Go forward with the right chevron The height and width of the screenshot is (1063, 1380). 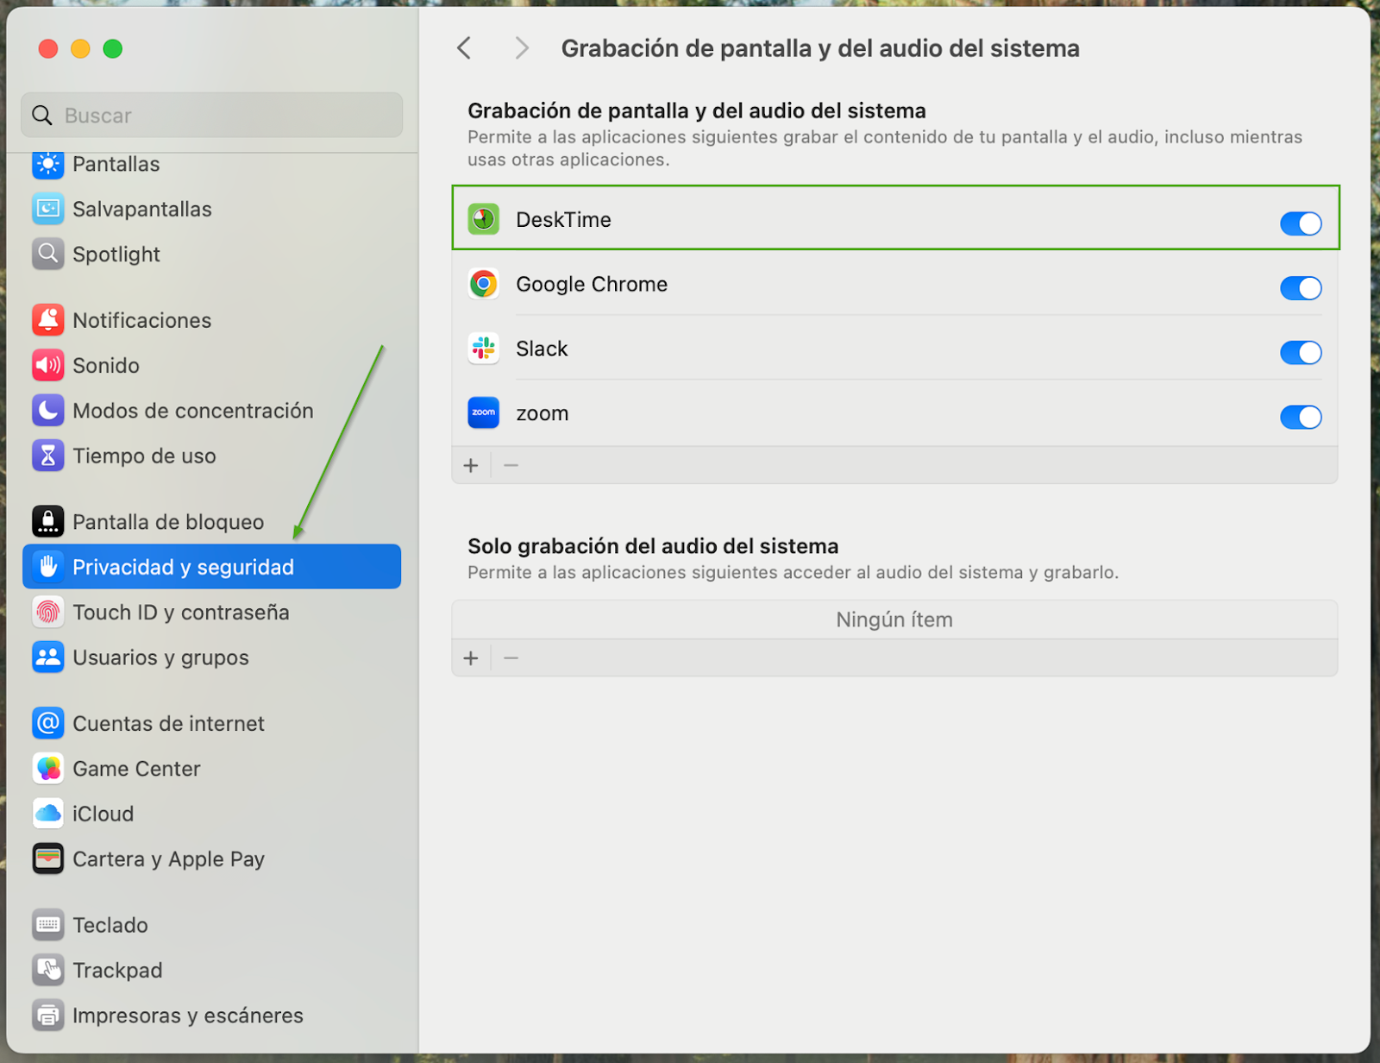(x=521, y=48)
